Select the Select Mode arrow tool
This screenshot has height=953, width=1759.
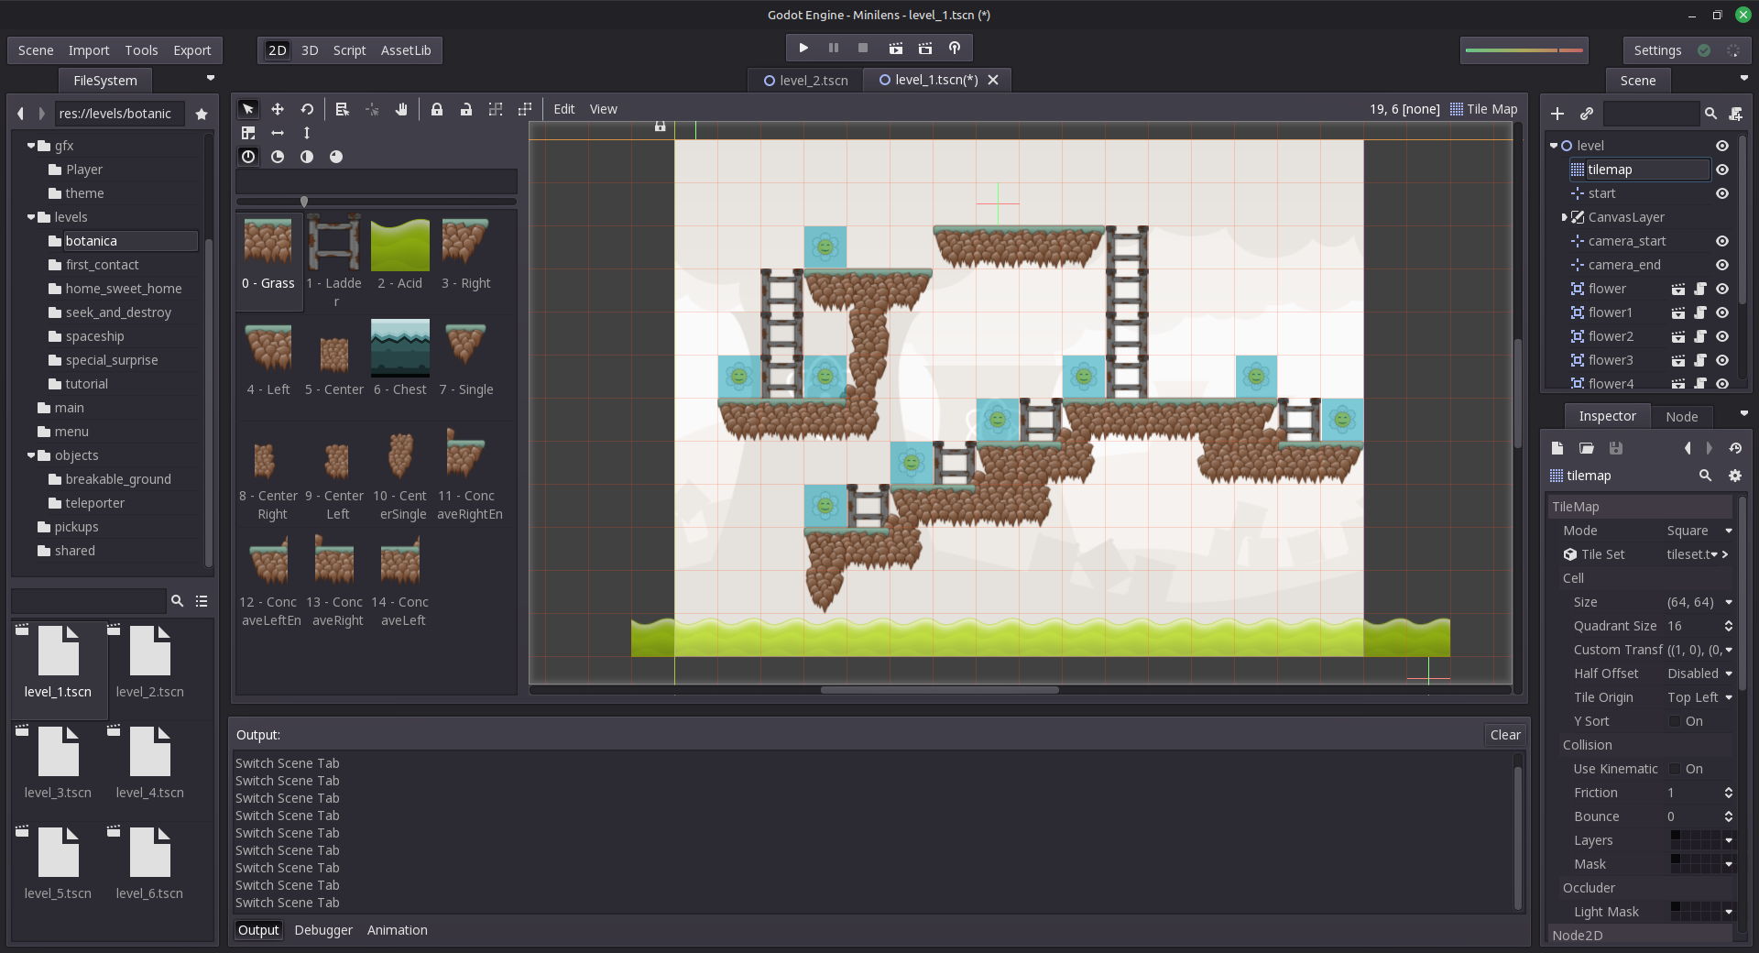(x=247, y=109)
